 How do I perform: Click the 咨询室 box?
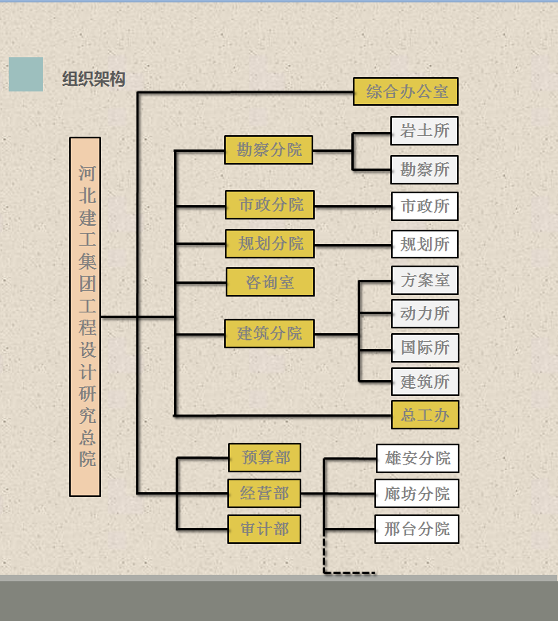pos(270,282)
